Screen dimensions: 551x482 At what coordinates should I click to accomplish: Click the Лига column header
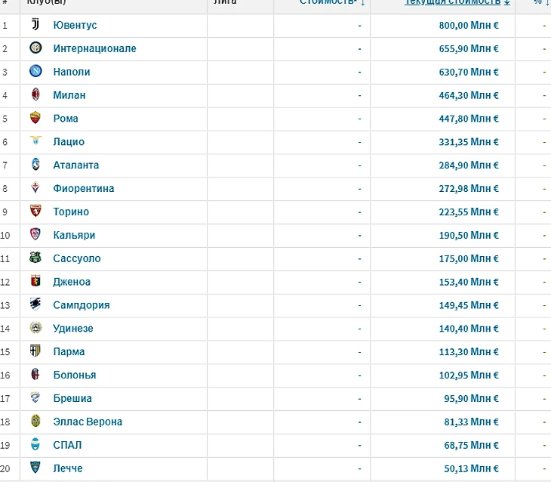[225, 2]
